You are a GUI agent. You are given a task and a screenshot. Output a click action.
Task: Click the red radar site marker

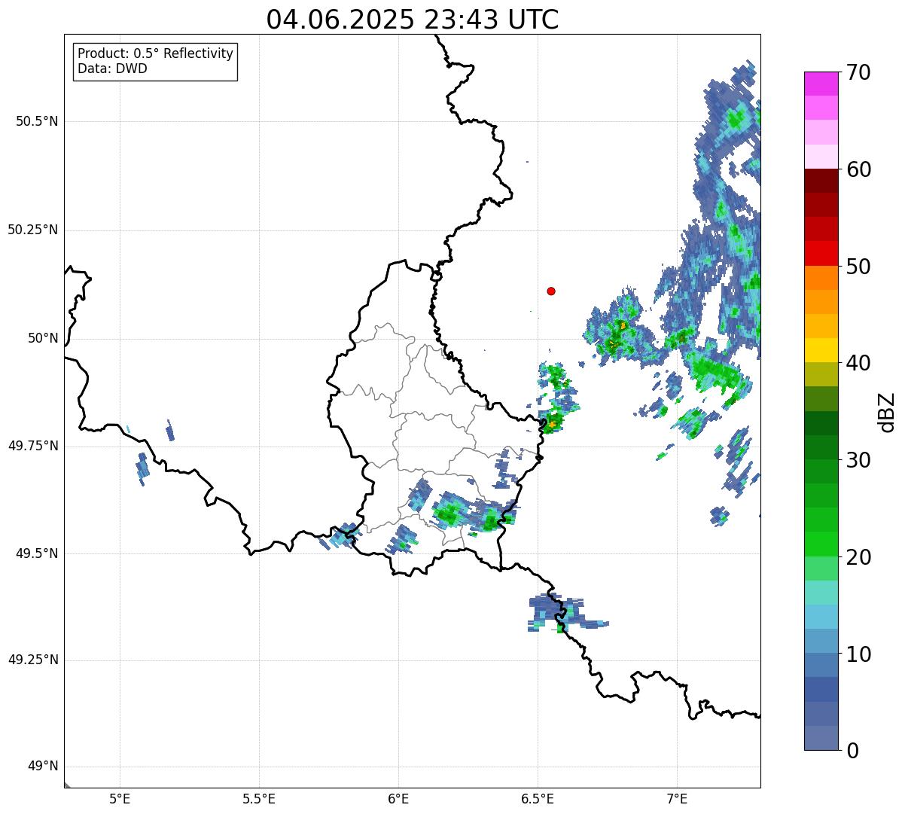click(551, 291)
